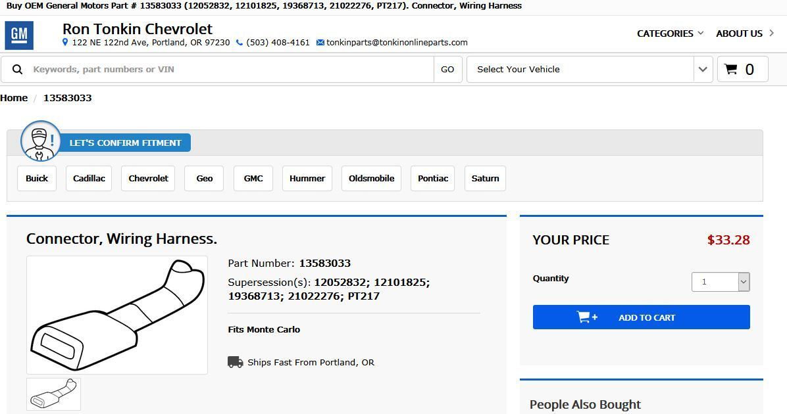The height and width of the screenshot is (414, 787).
Task: Focus the keywords or VIN search field
Action: [x=231, y=70]
